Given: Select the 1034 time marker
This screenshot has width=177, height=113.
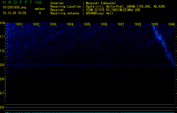Looking at the screenshot, I should click(x=70, y=24).
